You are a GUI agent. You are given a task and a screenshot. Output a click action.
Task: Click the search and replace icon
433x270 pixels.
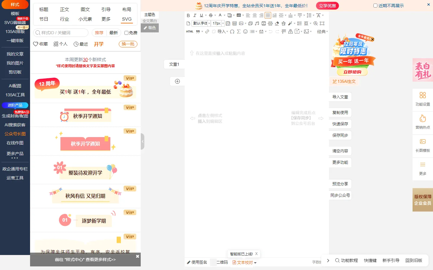(315, 23)
